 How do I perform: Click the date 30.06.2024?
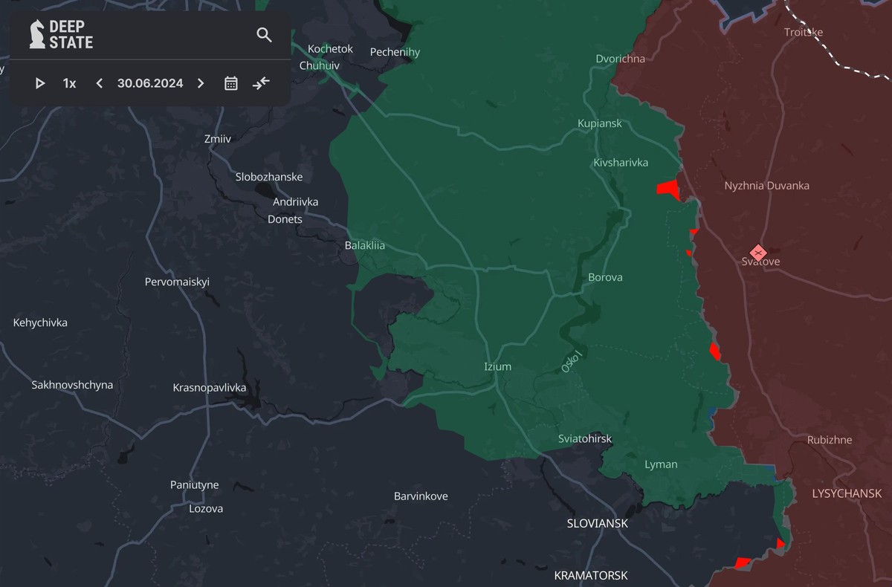(150, 83)
